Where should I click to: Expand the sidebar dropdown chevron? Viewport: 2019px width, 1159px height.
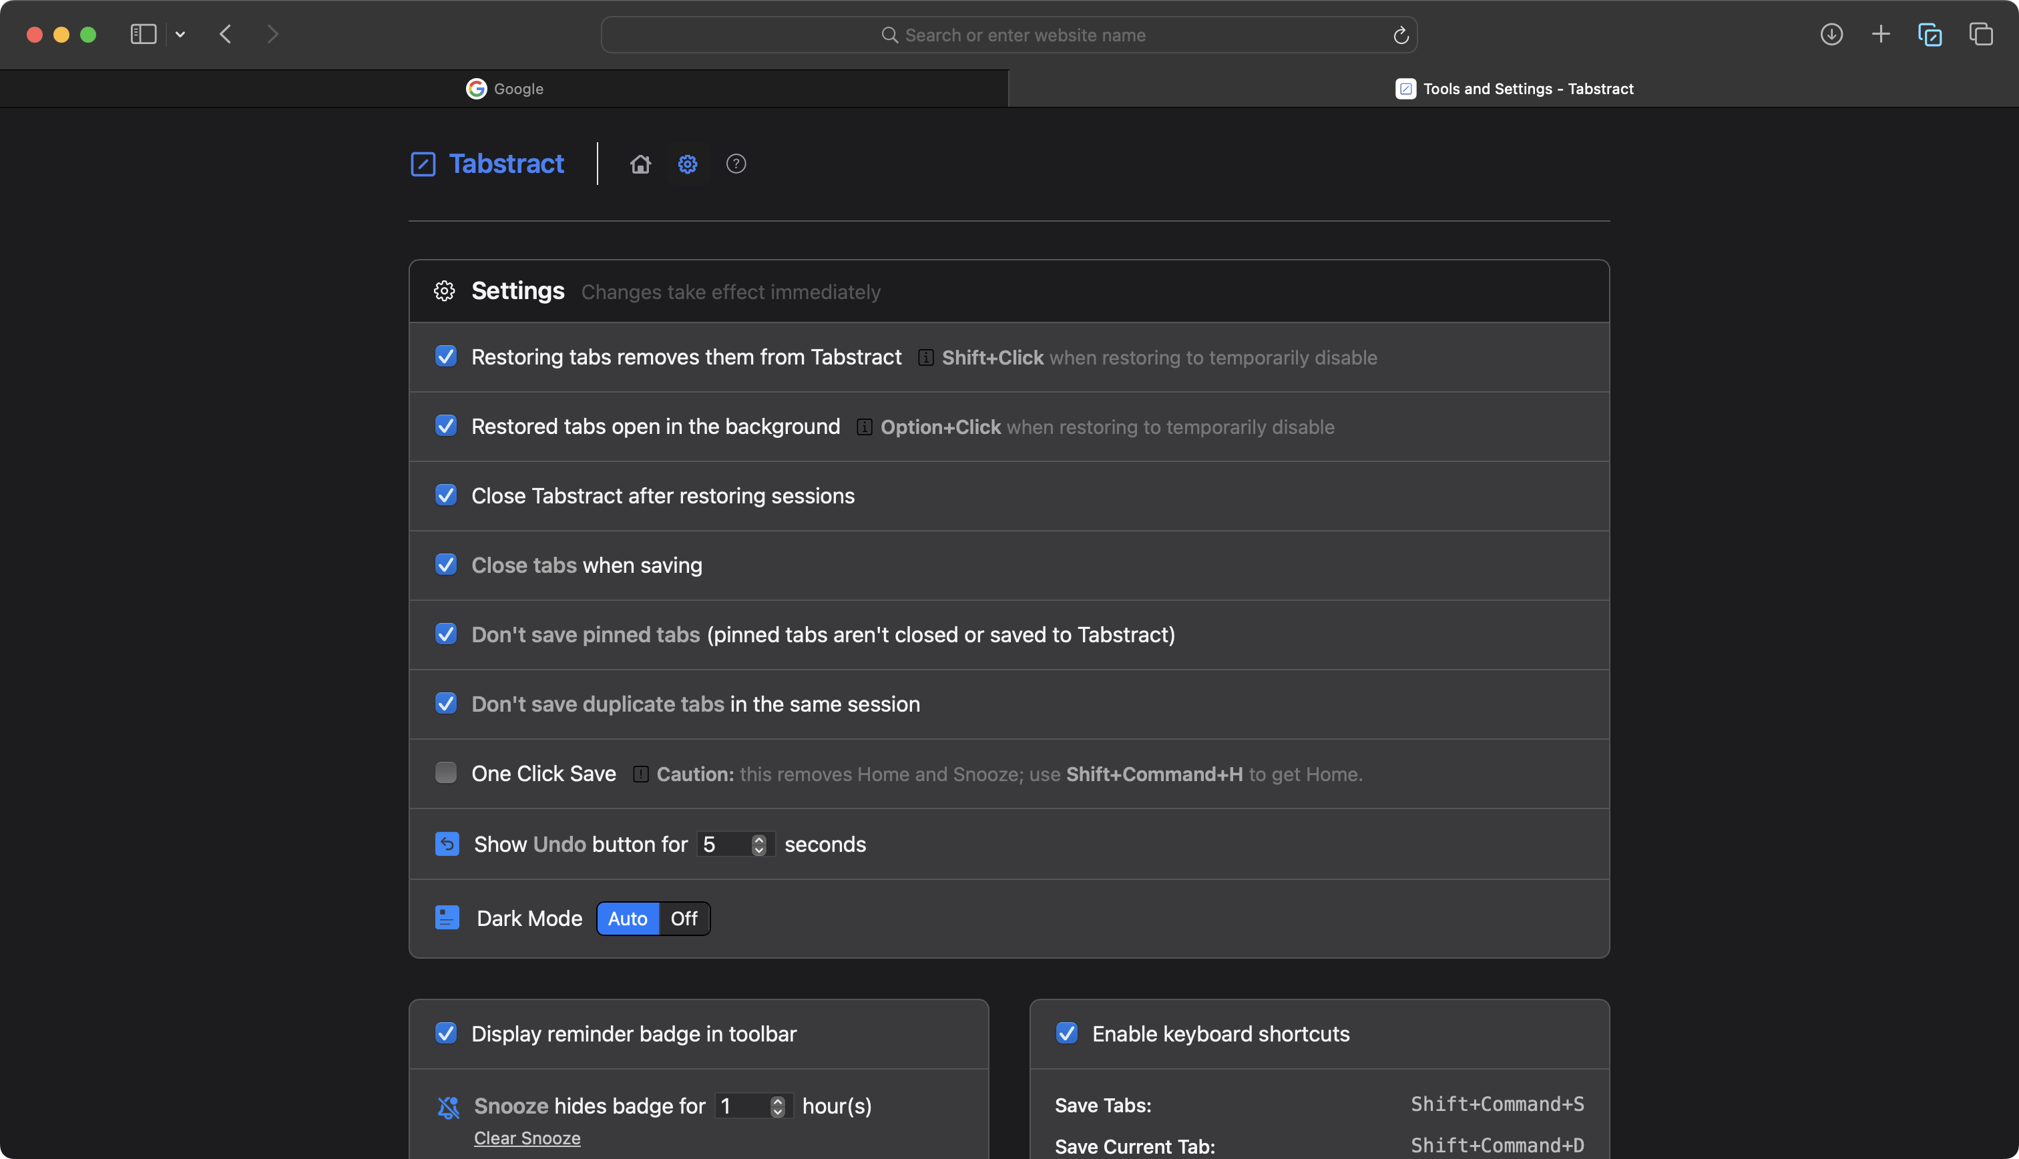click(181, 34)
